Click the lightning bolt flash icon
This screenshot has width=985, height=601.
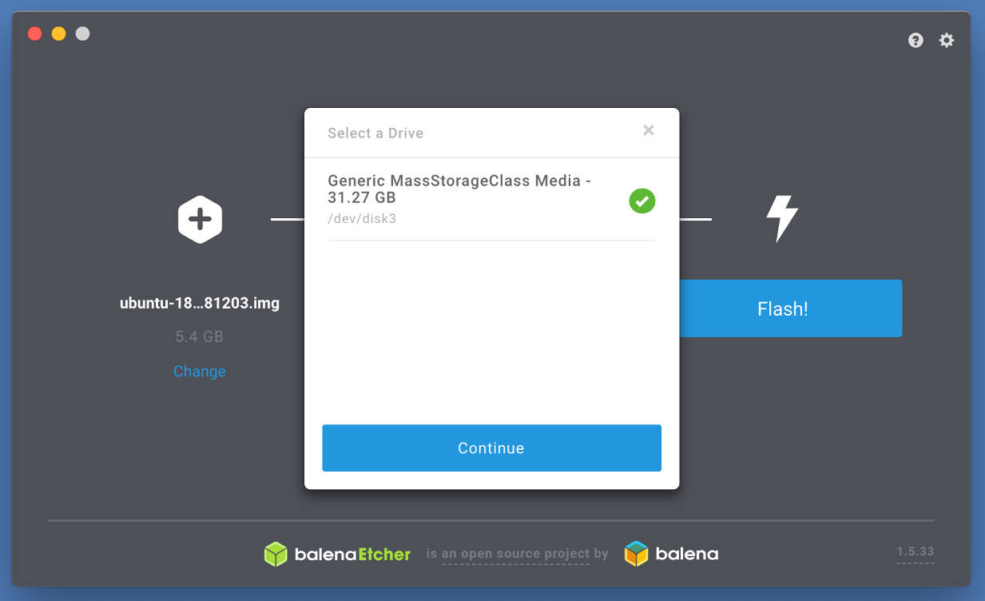click(781, 219)
